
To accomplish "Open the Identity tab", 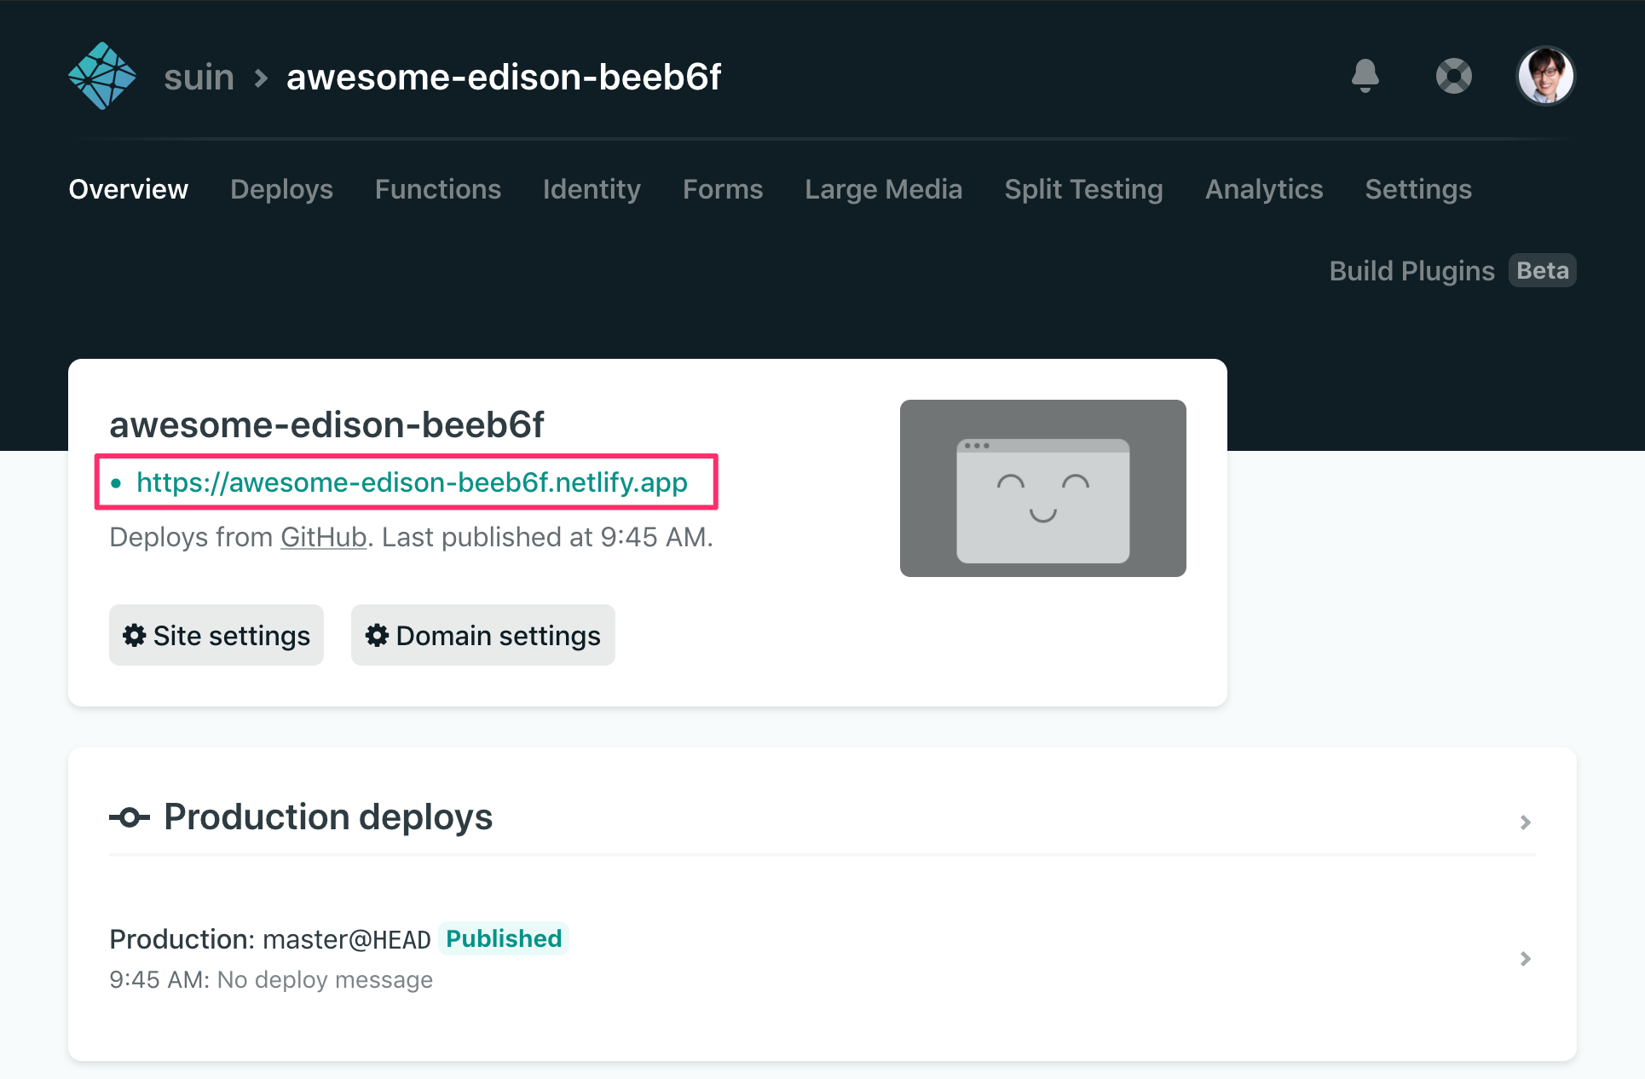I will [x=592, y=189].
